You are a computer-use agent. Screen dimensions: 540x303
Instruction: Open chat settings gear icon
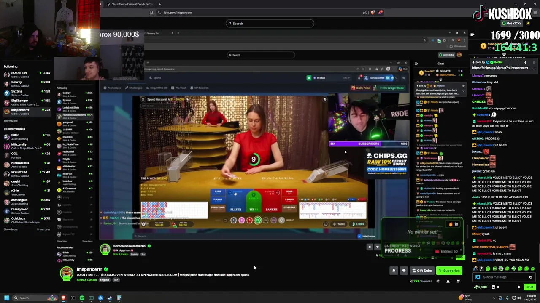(519, 287)
